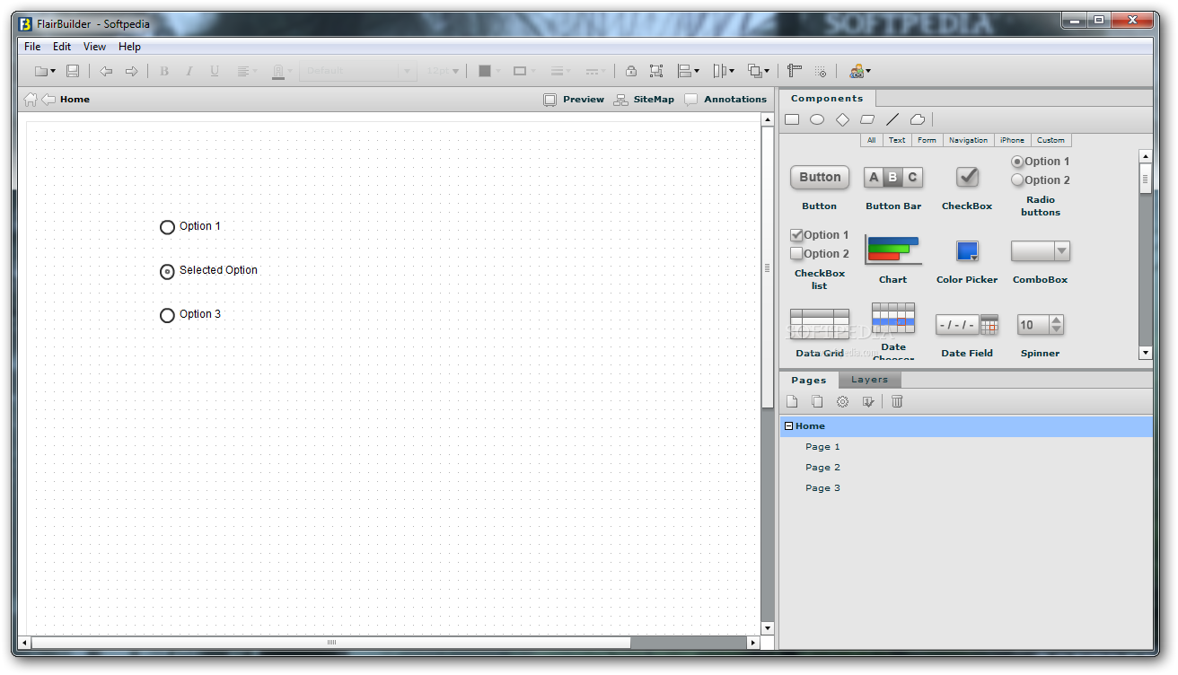Duplicate the page in Pages panel
The height and width of the screenshot is (675, 1178).
click(817, 401)
